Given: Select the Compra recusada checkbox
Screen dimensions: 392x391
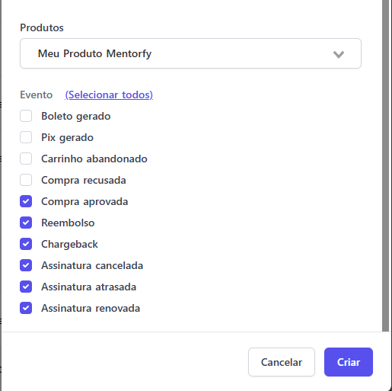Looking at the screenshot, I should point(26,180).
